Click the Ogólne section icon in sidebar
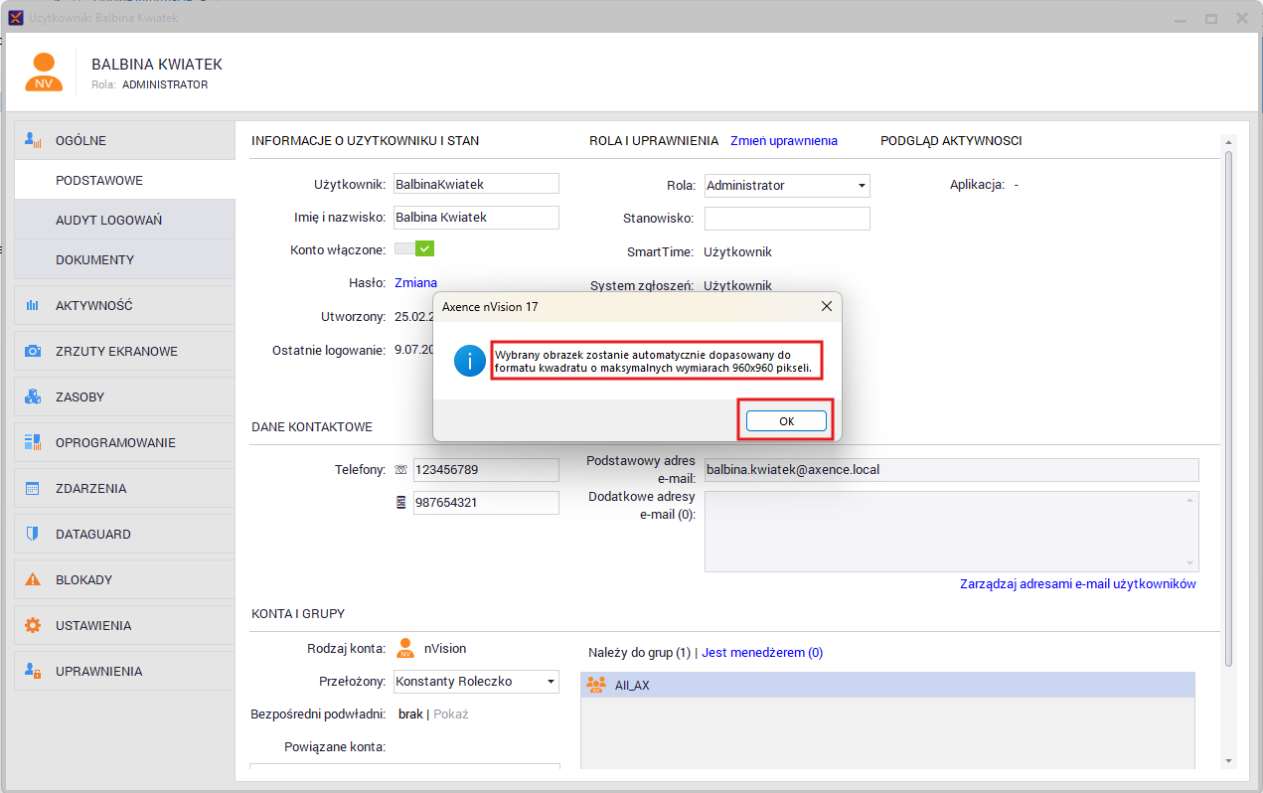The image size is (1263, 793). click(x=33, y=140)
